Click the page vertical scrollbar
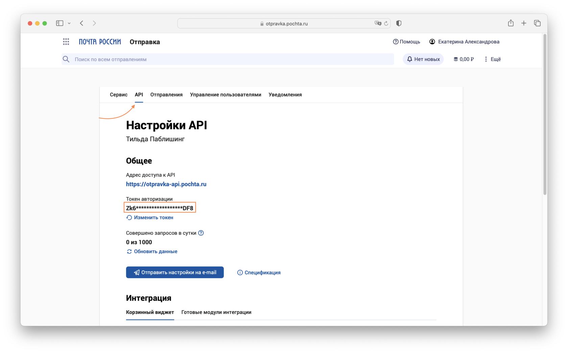Viewport: 568px width, 353px height. [x=545, y=115]
